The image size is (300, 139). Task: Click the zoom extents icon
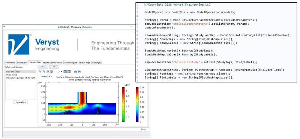click(52, 72)
